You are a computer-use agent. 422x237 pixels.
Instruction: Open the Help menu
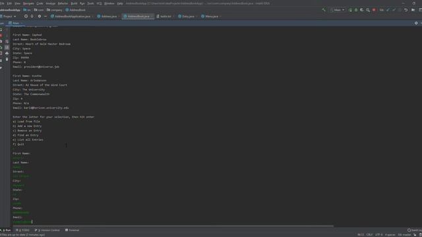pyautogui.click(x=120, y=3)
